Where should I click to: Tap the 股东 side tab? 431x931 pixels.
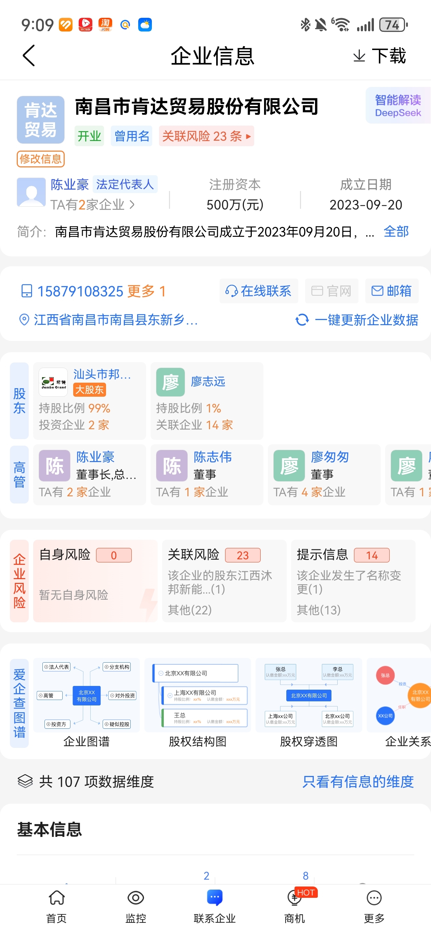19,401
